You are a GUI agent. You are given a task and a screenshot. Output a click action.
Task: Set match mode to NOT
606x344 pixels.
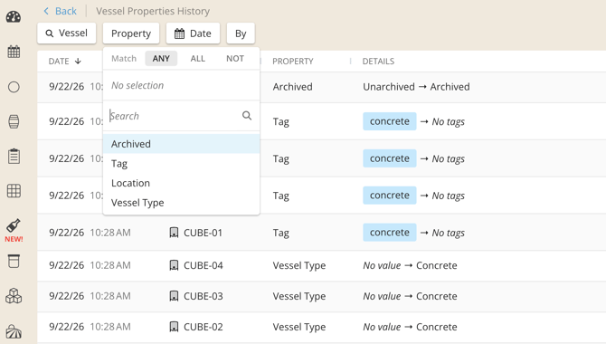click(x=235, y=59)
